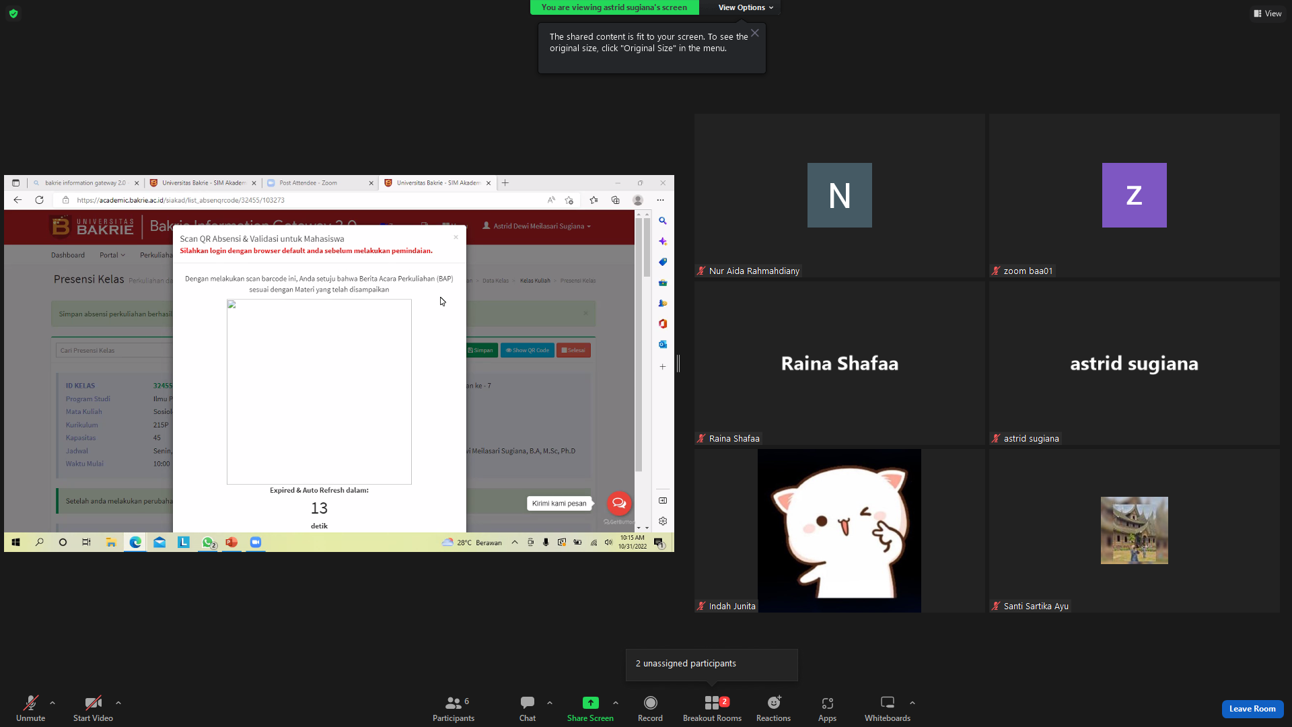Open WhatsApp from the taskbar
Image resolution: width=1292 pixels, height=727 pixels.
[208, 543]
